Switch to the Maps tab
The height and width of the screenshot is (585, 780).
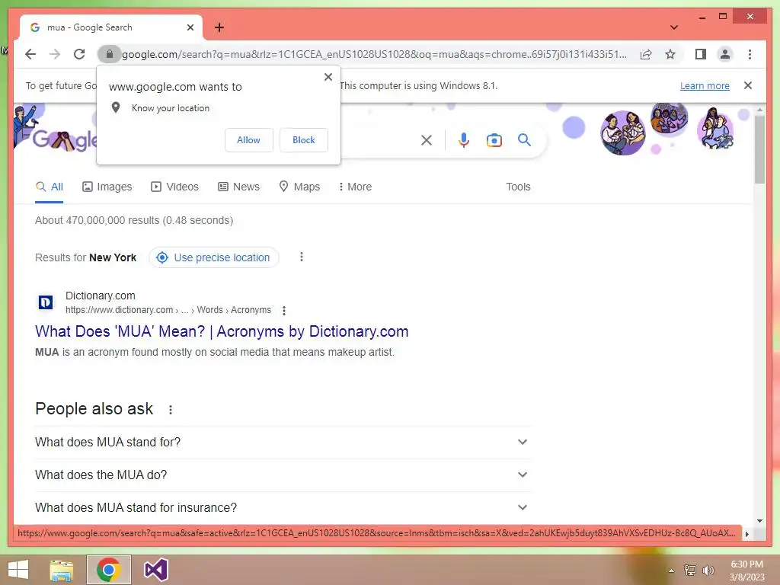pos(299,187)
